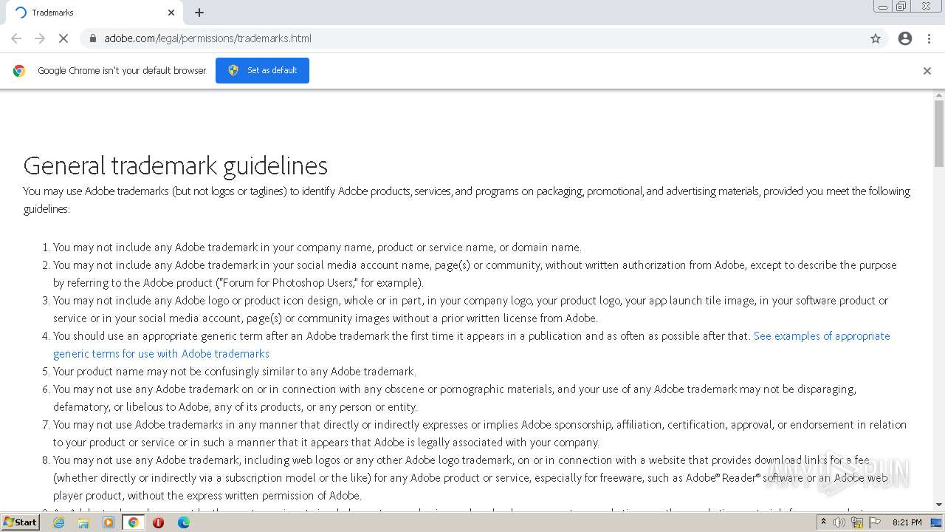Select the Trademarks tab
This screenshot has width=945, height=532.
pyautogui.click(x=94, y=13)
